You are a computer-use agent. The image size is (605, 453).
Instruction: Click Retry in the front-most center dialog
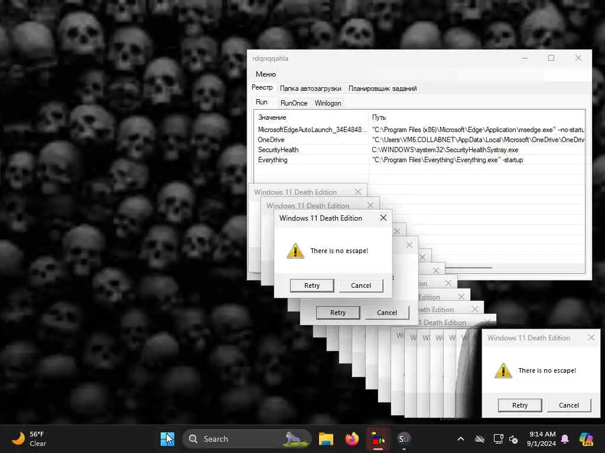point(312,285)
